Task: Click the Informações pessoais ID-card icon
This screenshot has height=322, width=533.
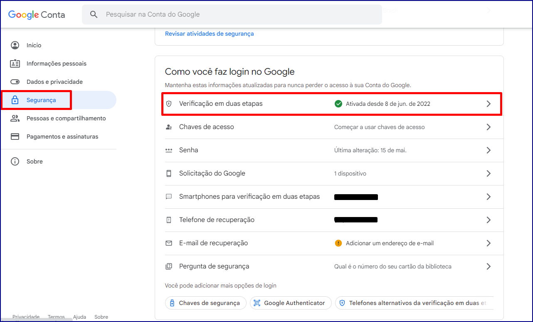Action: click(x=15, y=63)
